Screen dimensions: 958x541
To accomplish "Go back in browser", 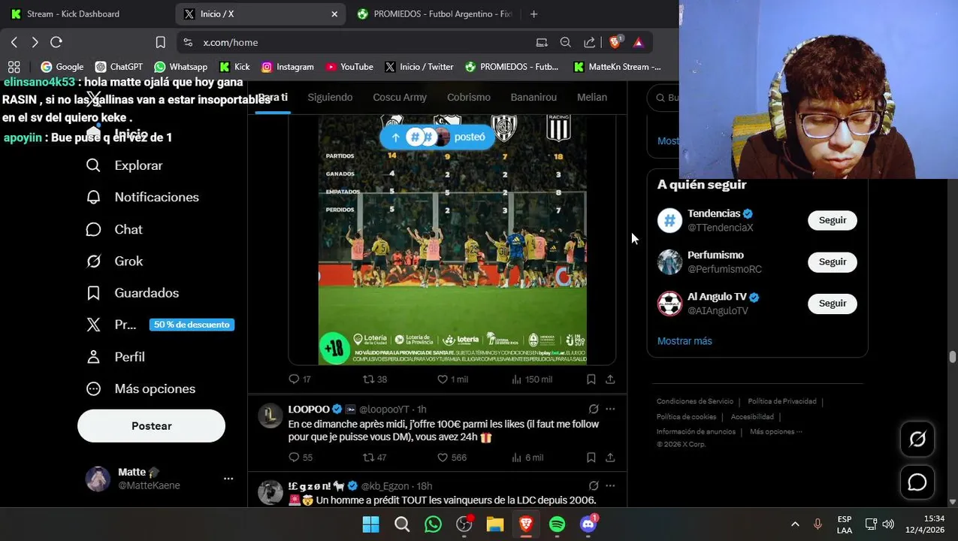I will point(14,43).
